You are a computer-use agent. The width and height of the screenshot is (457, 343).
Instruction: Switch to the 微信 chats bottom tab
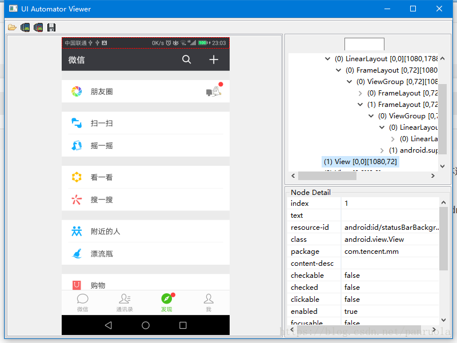pyautogui.click(x=82, y=303)
